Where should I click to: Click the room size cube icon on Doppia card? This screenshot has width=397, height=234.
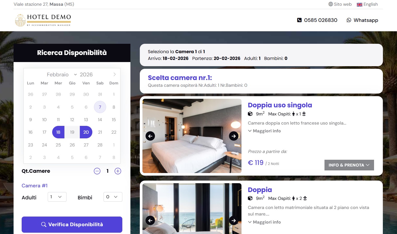(x=250, y=198)
